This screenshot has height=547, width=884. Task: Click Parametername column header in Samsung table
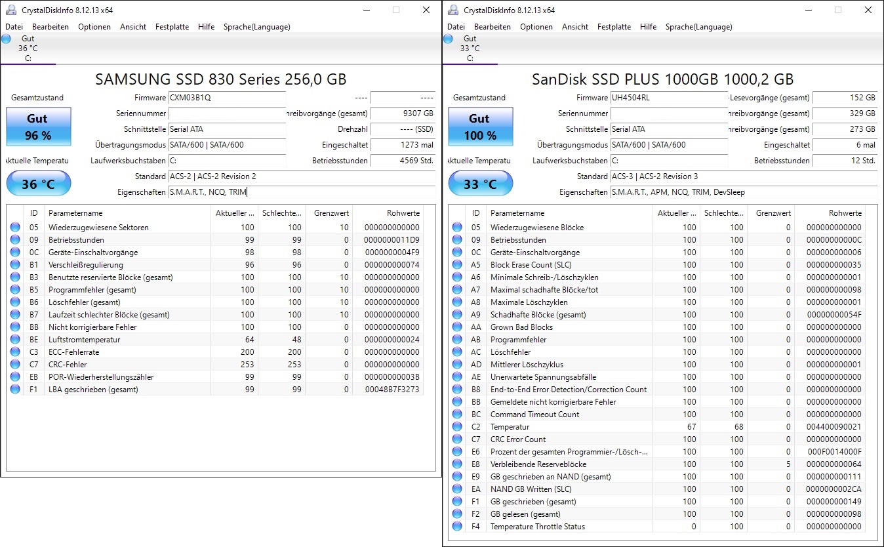point(128,213)
